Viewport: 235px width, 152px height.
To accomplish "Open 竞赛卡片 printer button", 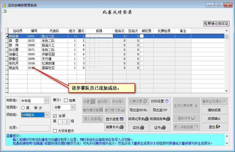I will pyautogui.click(x=115, y=127).
